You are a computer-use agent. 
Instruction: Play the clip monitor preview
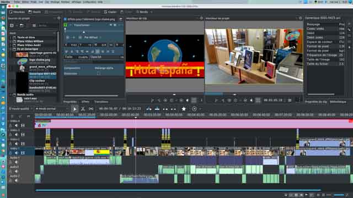coord(172,100)
